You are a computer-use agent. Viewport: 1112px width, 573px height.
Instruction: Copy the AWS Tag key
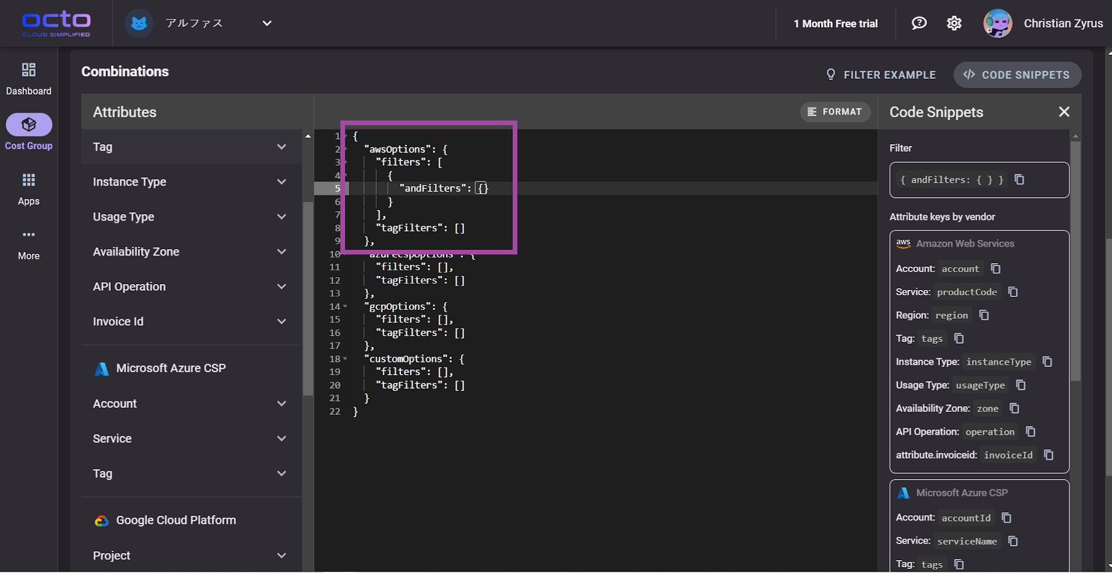959,338
